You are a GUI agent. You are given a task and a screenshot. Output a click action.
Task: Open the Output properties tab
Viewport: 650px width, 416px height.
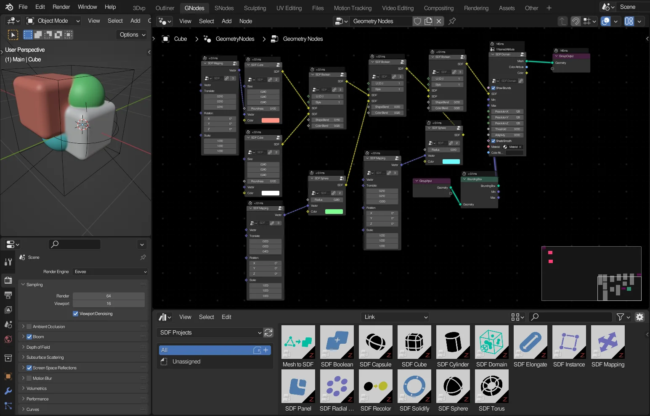coord(8,295)
